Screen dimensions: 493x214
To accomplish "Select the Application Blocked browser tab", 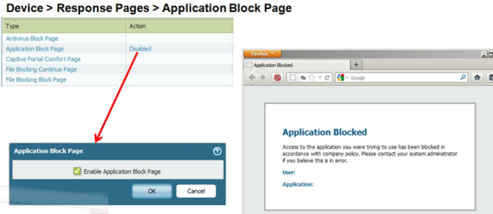I will [297, 65].
